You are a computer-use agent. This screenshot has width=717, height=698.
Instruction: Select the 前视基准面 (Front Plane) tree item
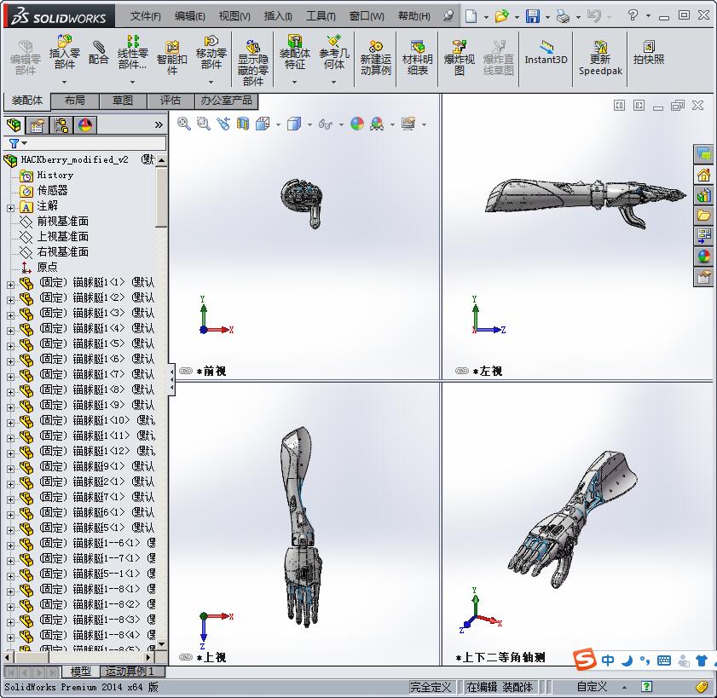click(x=62, y=221)
